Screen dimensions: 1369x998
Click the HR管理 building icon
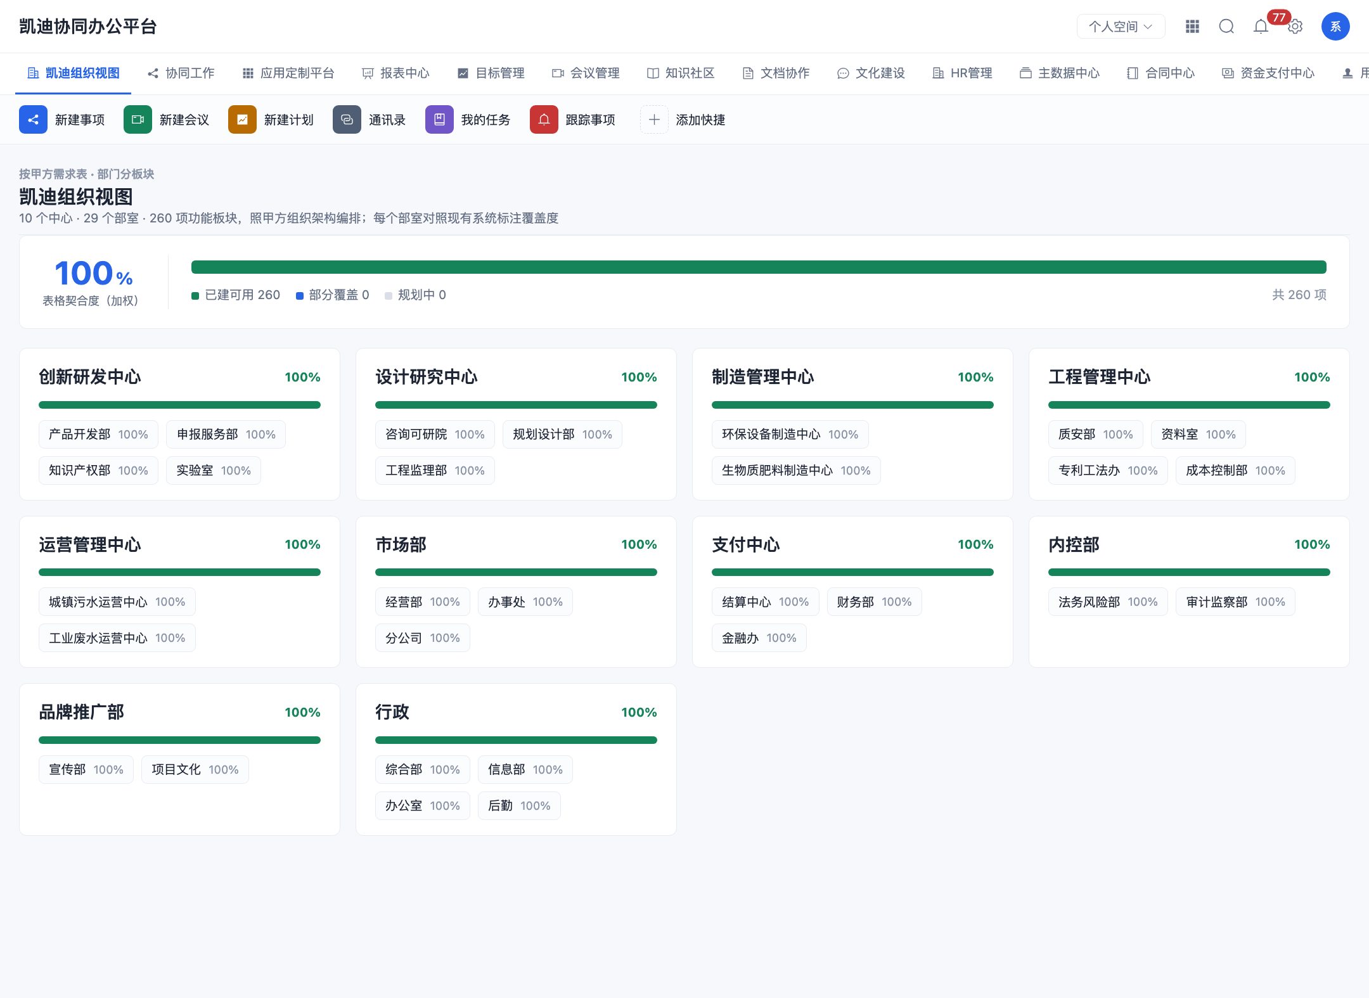tap(938, 74)
